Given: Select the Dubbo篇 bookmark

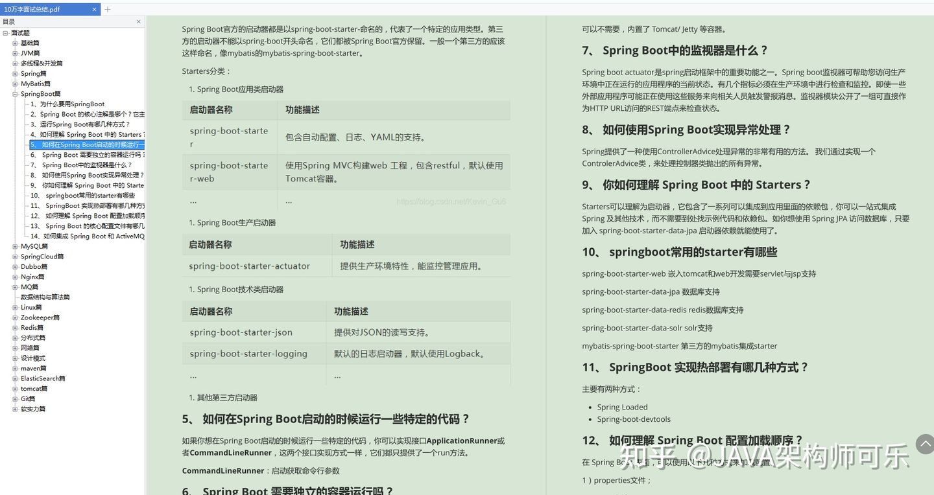Looking at the screenshot, I should tap(34, 266).
